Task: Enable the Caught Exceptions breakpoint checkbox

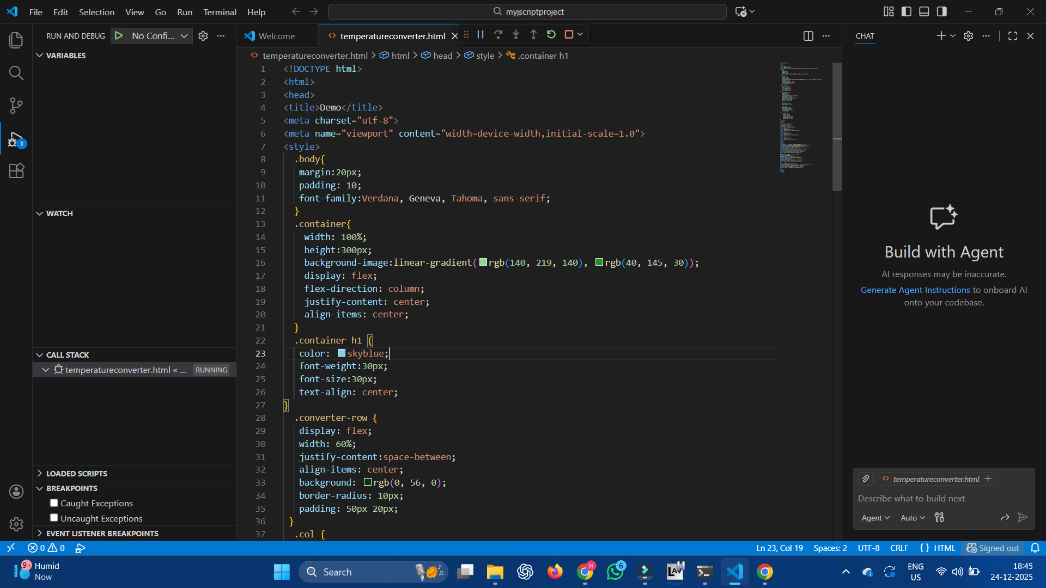Action: (54, 503)
